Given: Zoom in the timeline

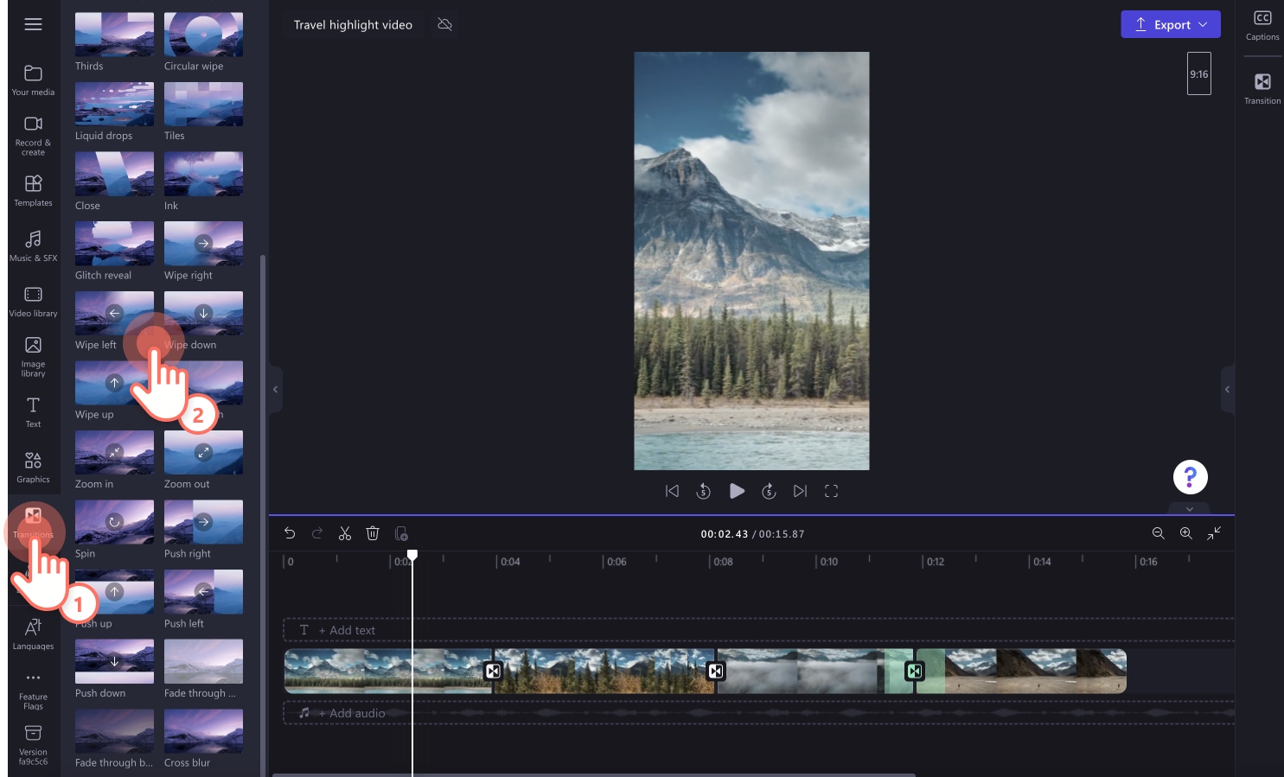Looking at the screenshot, I should coord(1186,533).
